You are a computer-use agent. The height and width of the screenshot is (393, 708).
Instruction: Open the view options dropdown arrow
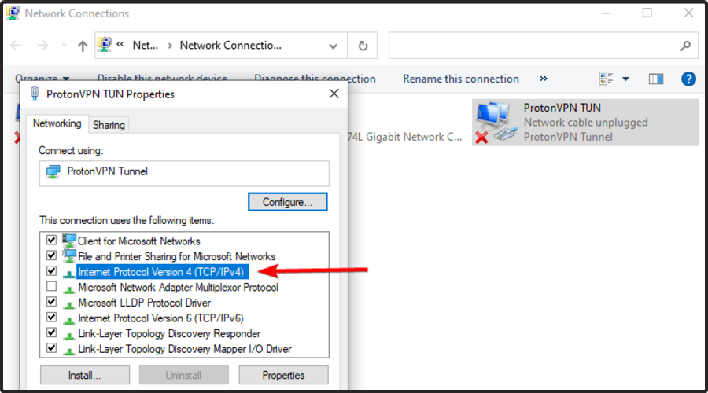pyautogui.click(x=626, y=79)
